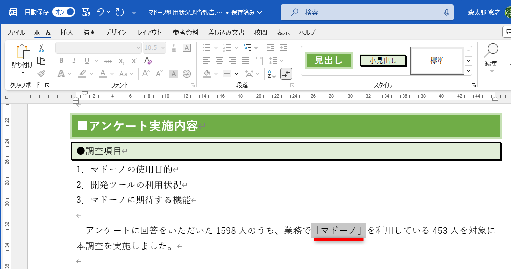
Task: Click the Save icon in title bar
Action: pos(86,12)
